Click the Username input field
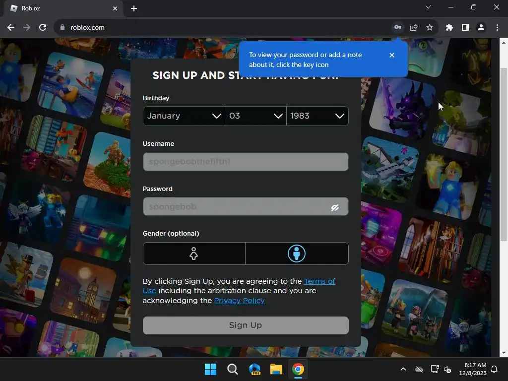 point(246,162)
